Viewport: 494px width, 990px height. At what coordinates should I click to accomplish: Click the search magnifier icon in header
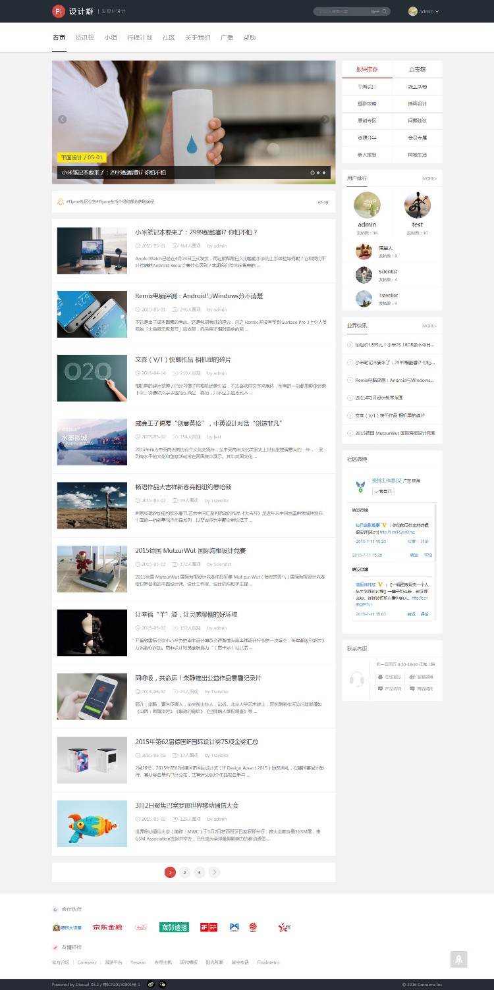click(x=385, y=11)
